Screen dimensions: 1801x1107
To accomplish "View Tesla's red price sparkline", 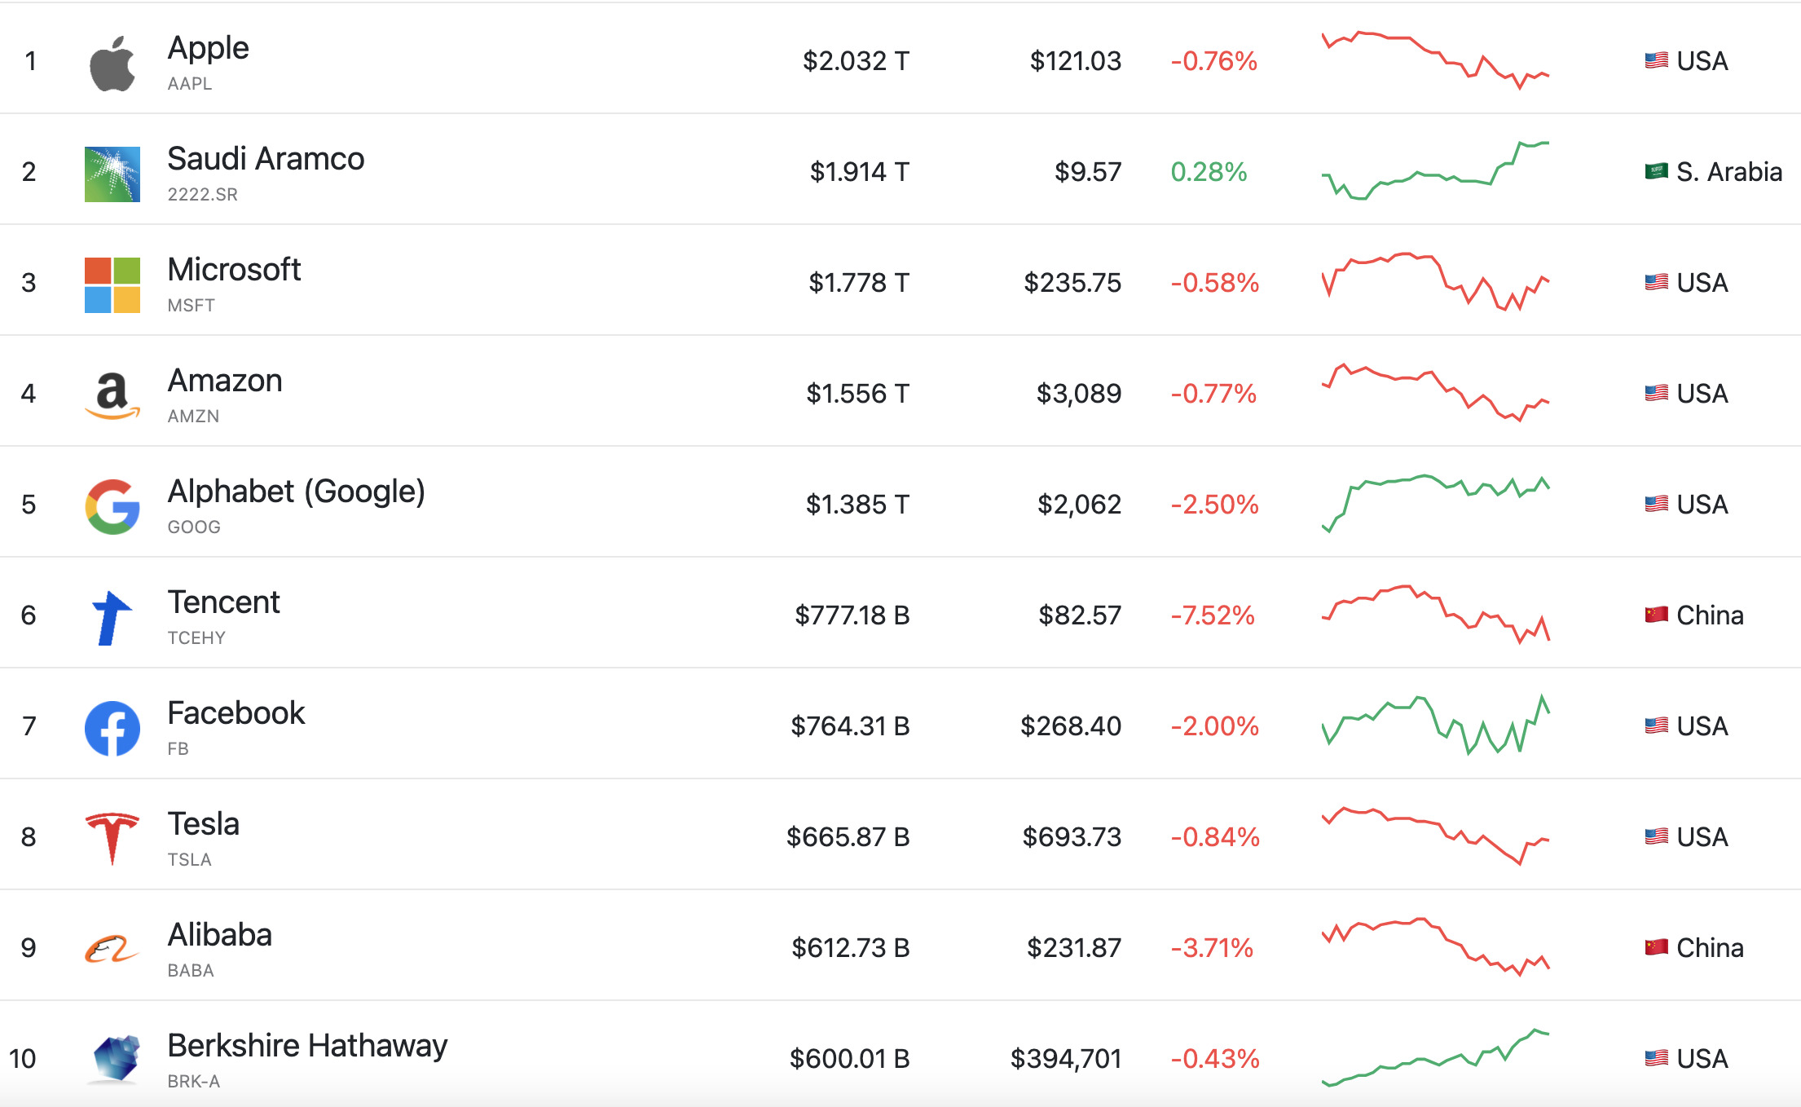I will [1435, 836].
